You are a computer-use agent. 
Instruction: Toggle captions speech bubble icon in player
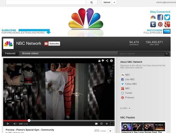click(96, 124)
